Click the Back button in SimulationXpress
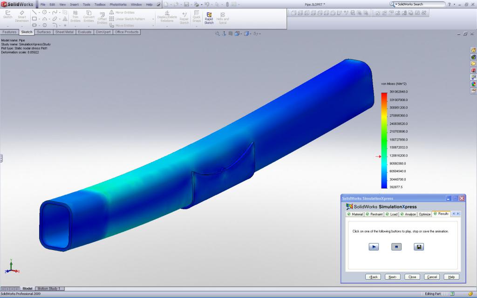 click(x=373, y=277)
